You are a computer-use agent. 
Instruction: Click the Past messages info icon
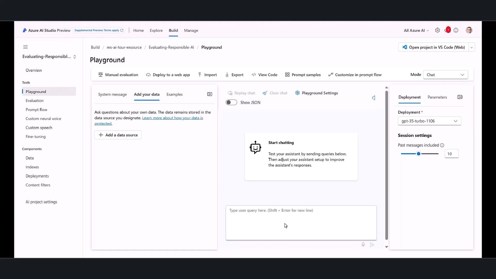coord(442,145)
